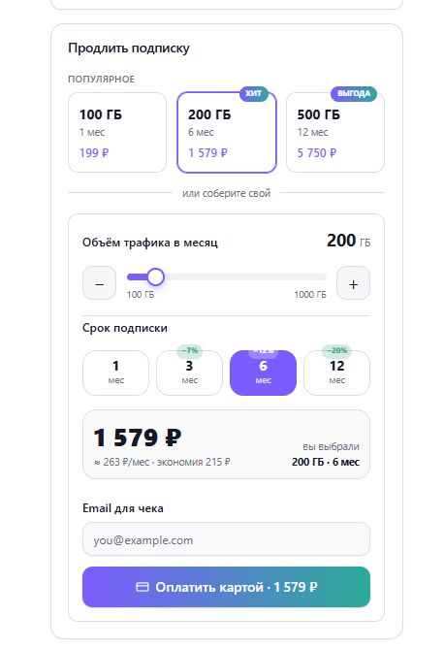Select 1 month subscription term
The image size is (444, 649).
point(116,373)
